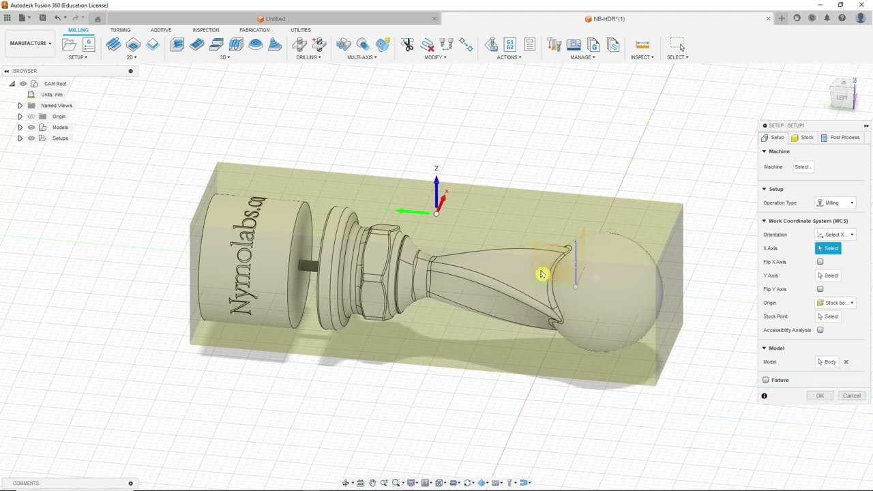Select the 3D Adaptive Clearing tool

177,45
